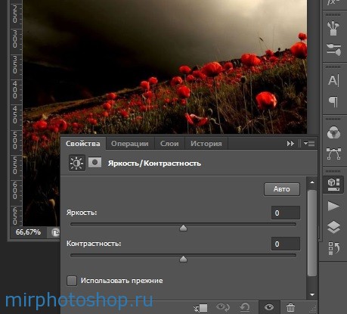Open the properties panel flyout menu
347x314 pixels.
click(309, 144)
